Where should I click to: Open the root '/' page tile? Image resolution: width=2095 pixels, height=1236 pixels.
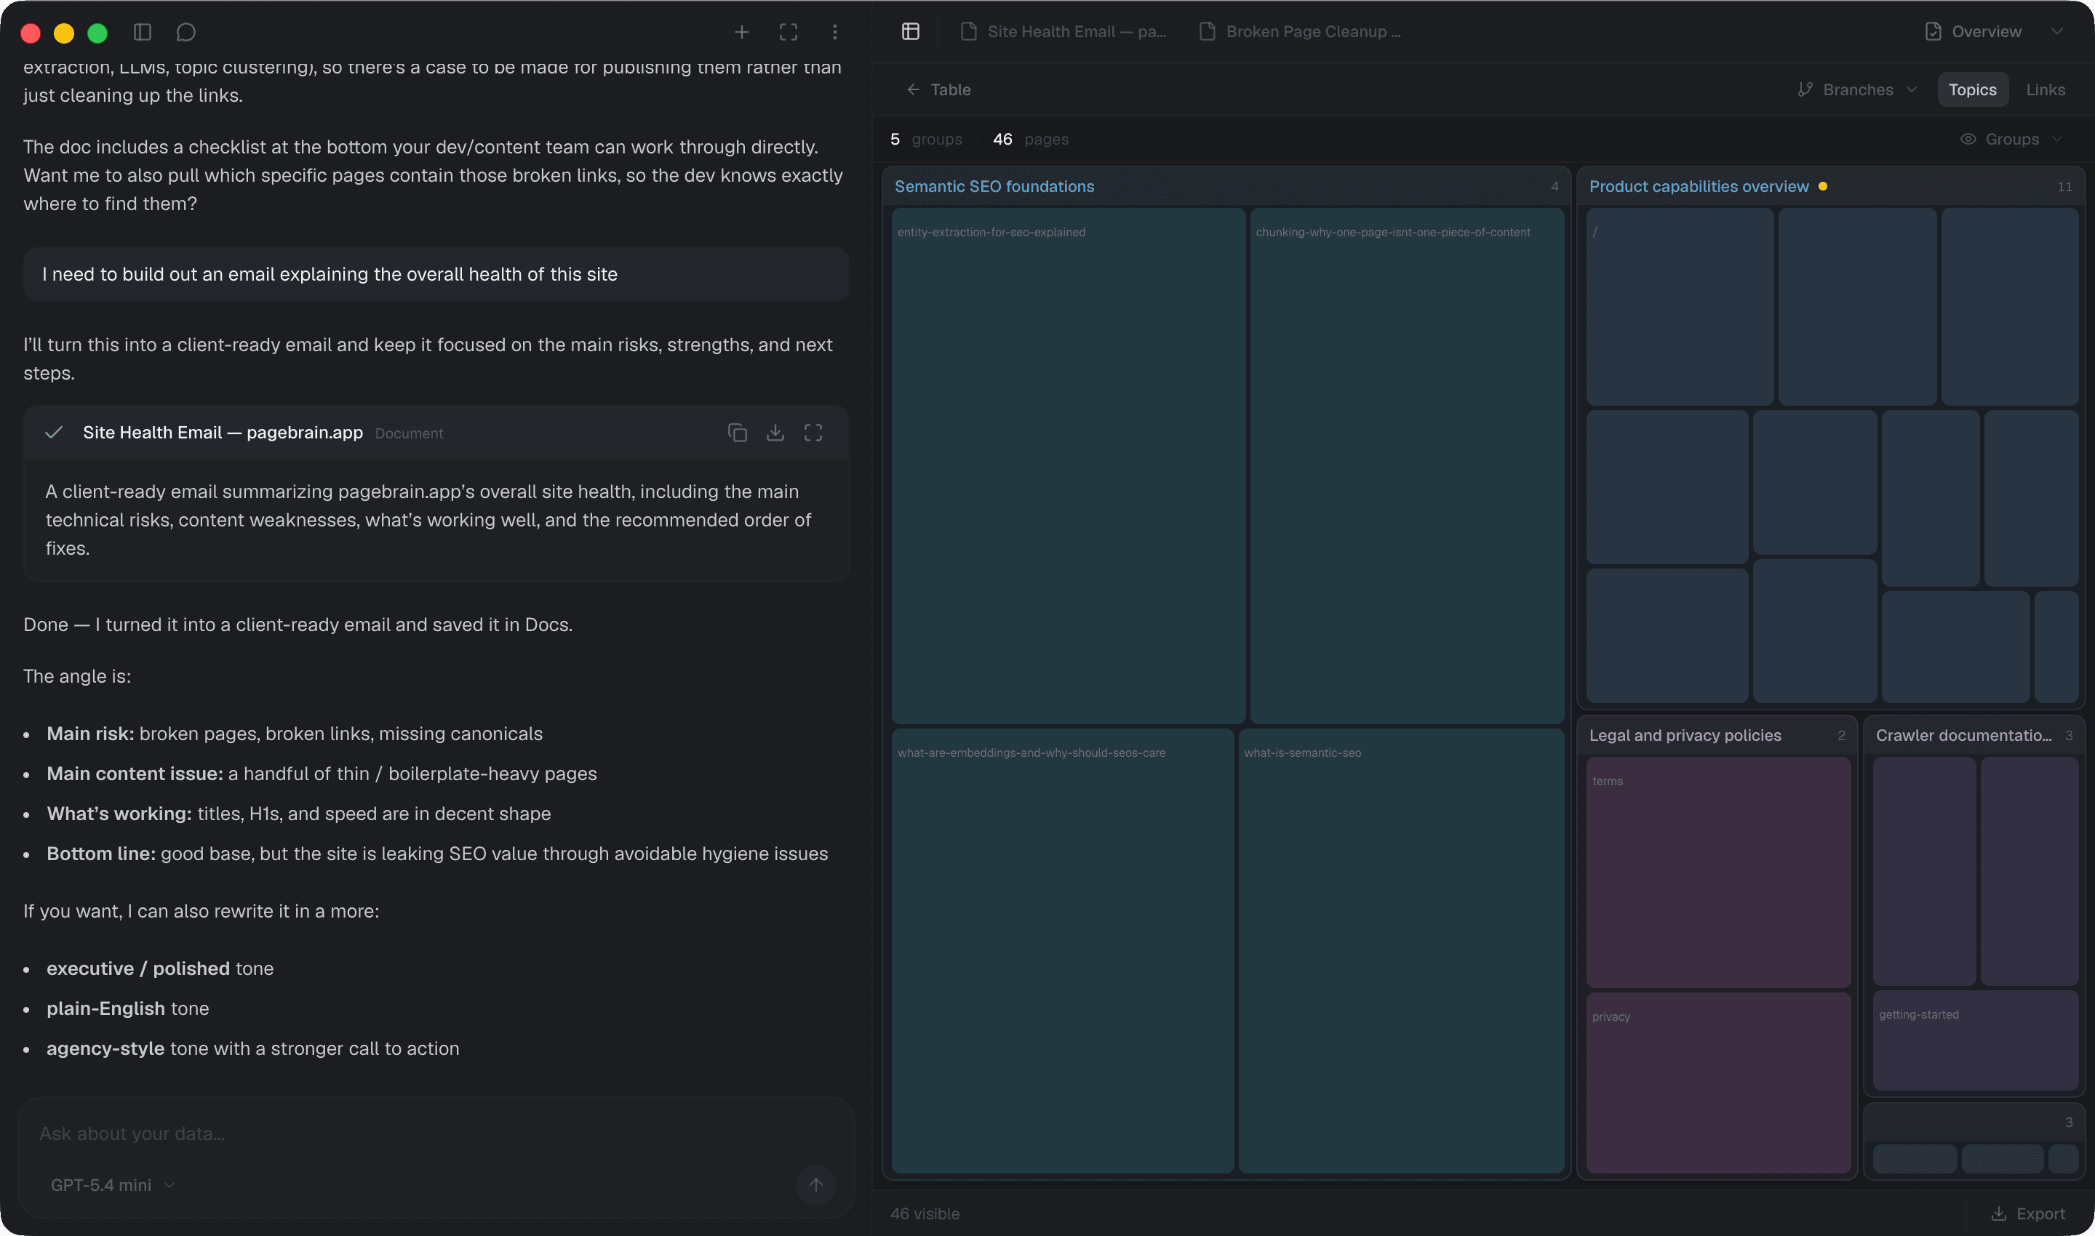click(x=1679, y=307)
